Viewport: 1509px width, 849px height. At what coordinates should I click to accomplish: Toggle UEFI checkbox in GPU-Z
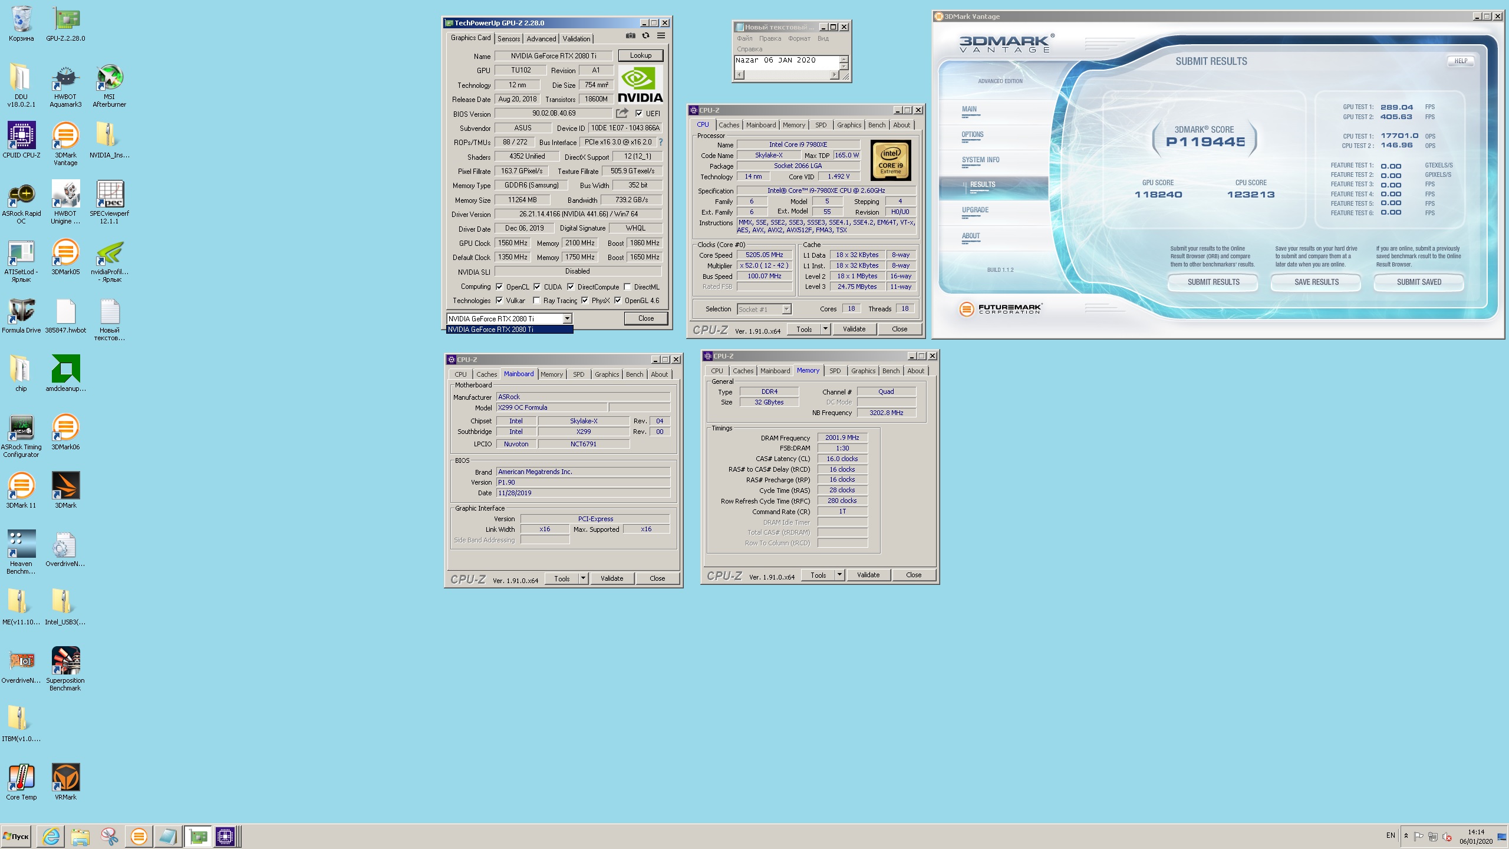[639, 113]
